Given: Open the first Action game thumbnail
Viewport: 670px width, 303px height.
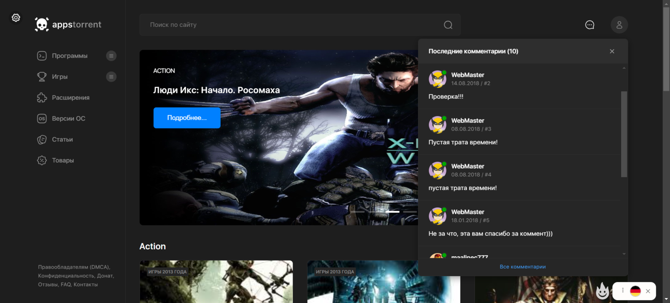Looking at the screenshot, I should point(216,282).
